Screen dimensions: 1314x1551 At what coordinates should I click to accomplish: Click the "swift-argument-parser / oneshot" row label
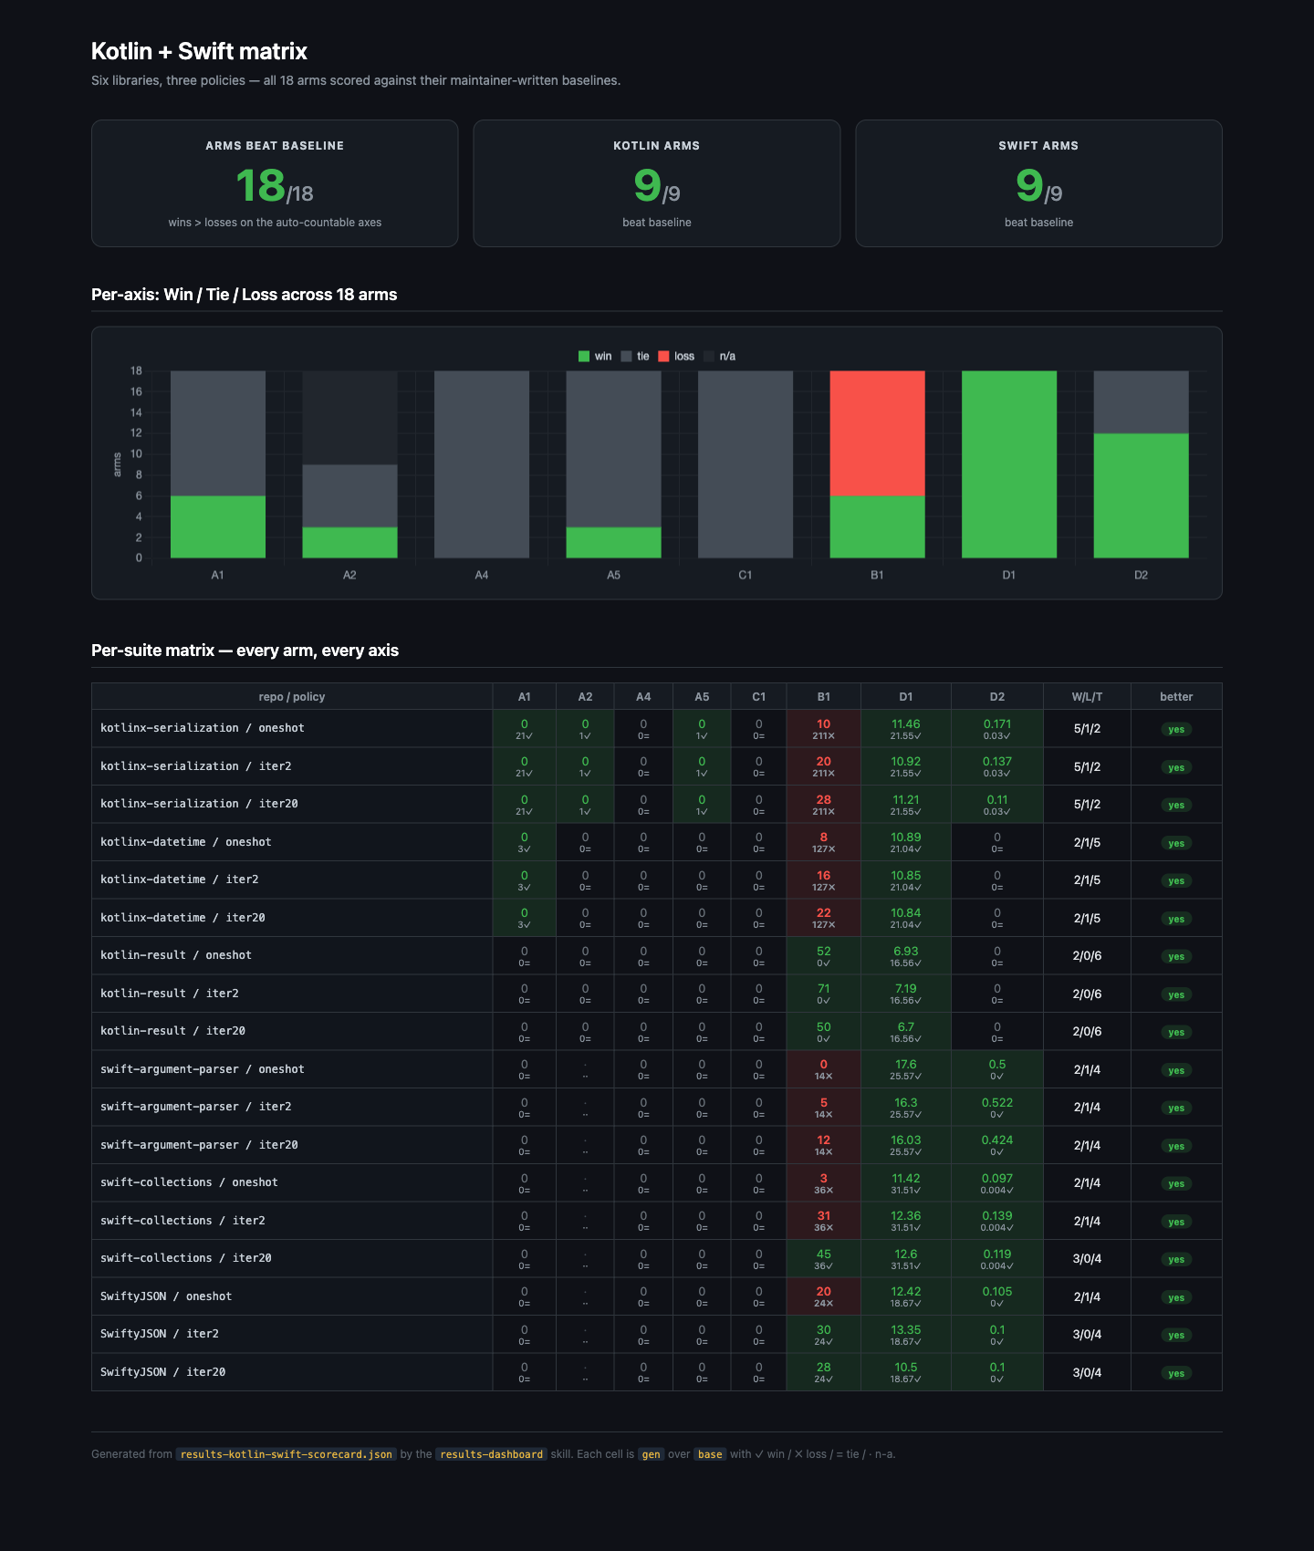point(203,1069)
